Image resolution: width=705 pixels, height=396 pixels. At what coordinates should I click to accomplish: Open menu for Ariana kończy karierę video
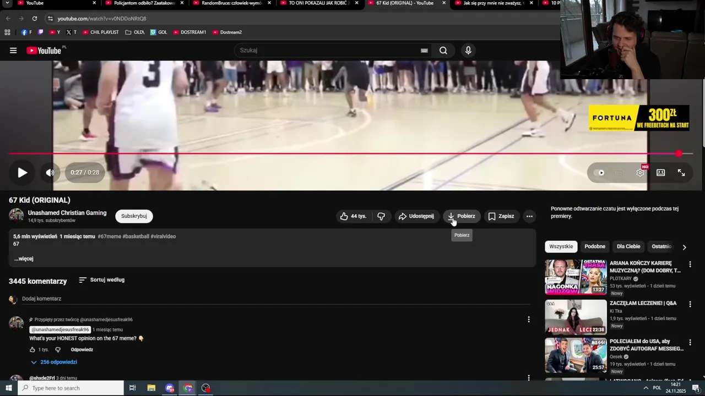[x=690, y=265]
